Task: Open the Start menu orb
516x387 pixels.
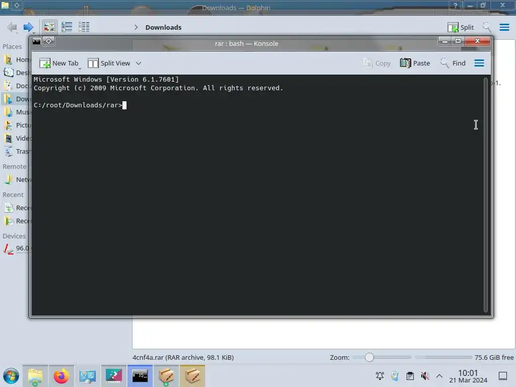Action: (11, 376)
